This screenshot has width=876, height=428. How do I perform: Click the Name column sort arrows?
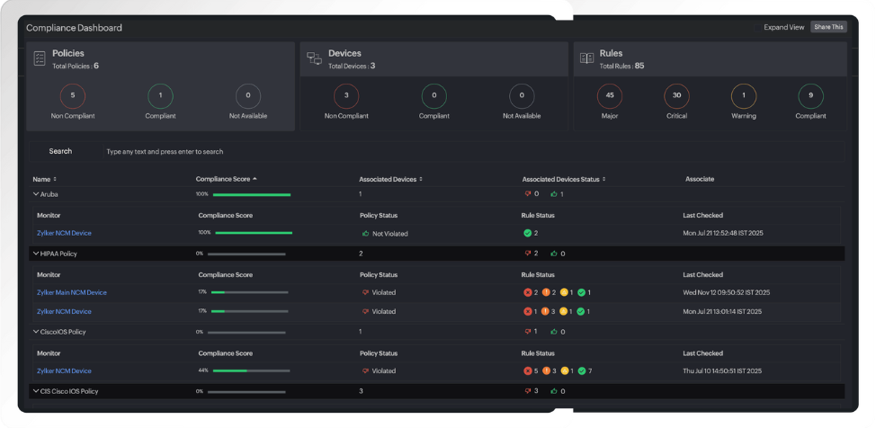(55, 179)
